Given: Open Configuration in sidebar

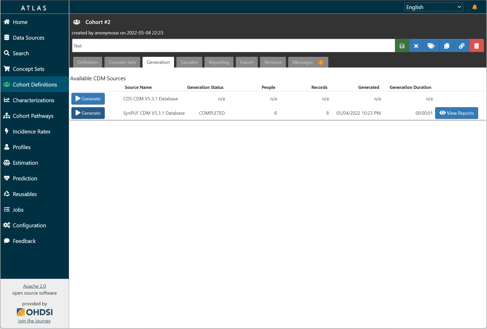Looking at the screenshot, I should click(34, 225).
